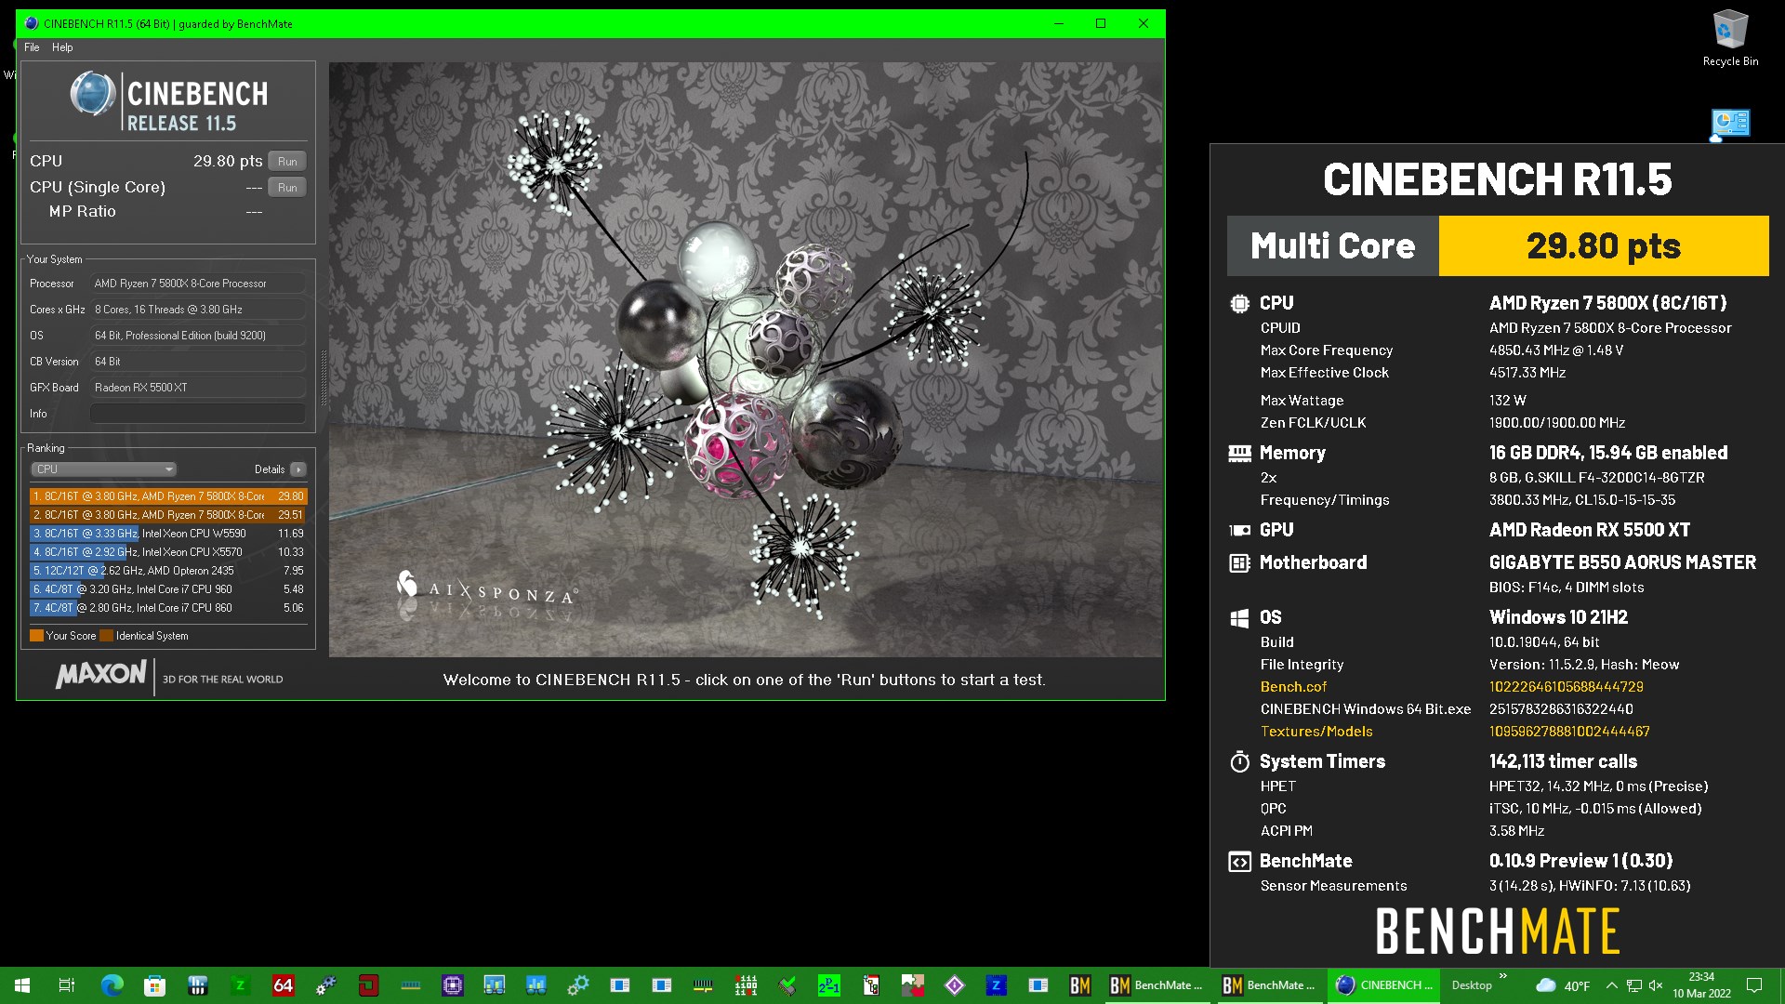Open the notification center icon

click(1754, 985)
